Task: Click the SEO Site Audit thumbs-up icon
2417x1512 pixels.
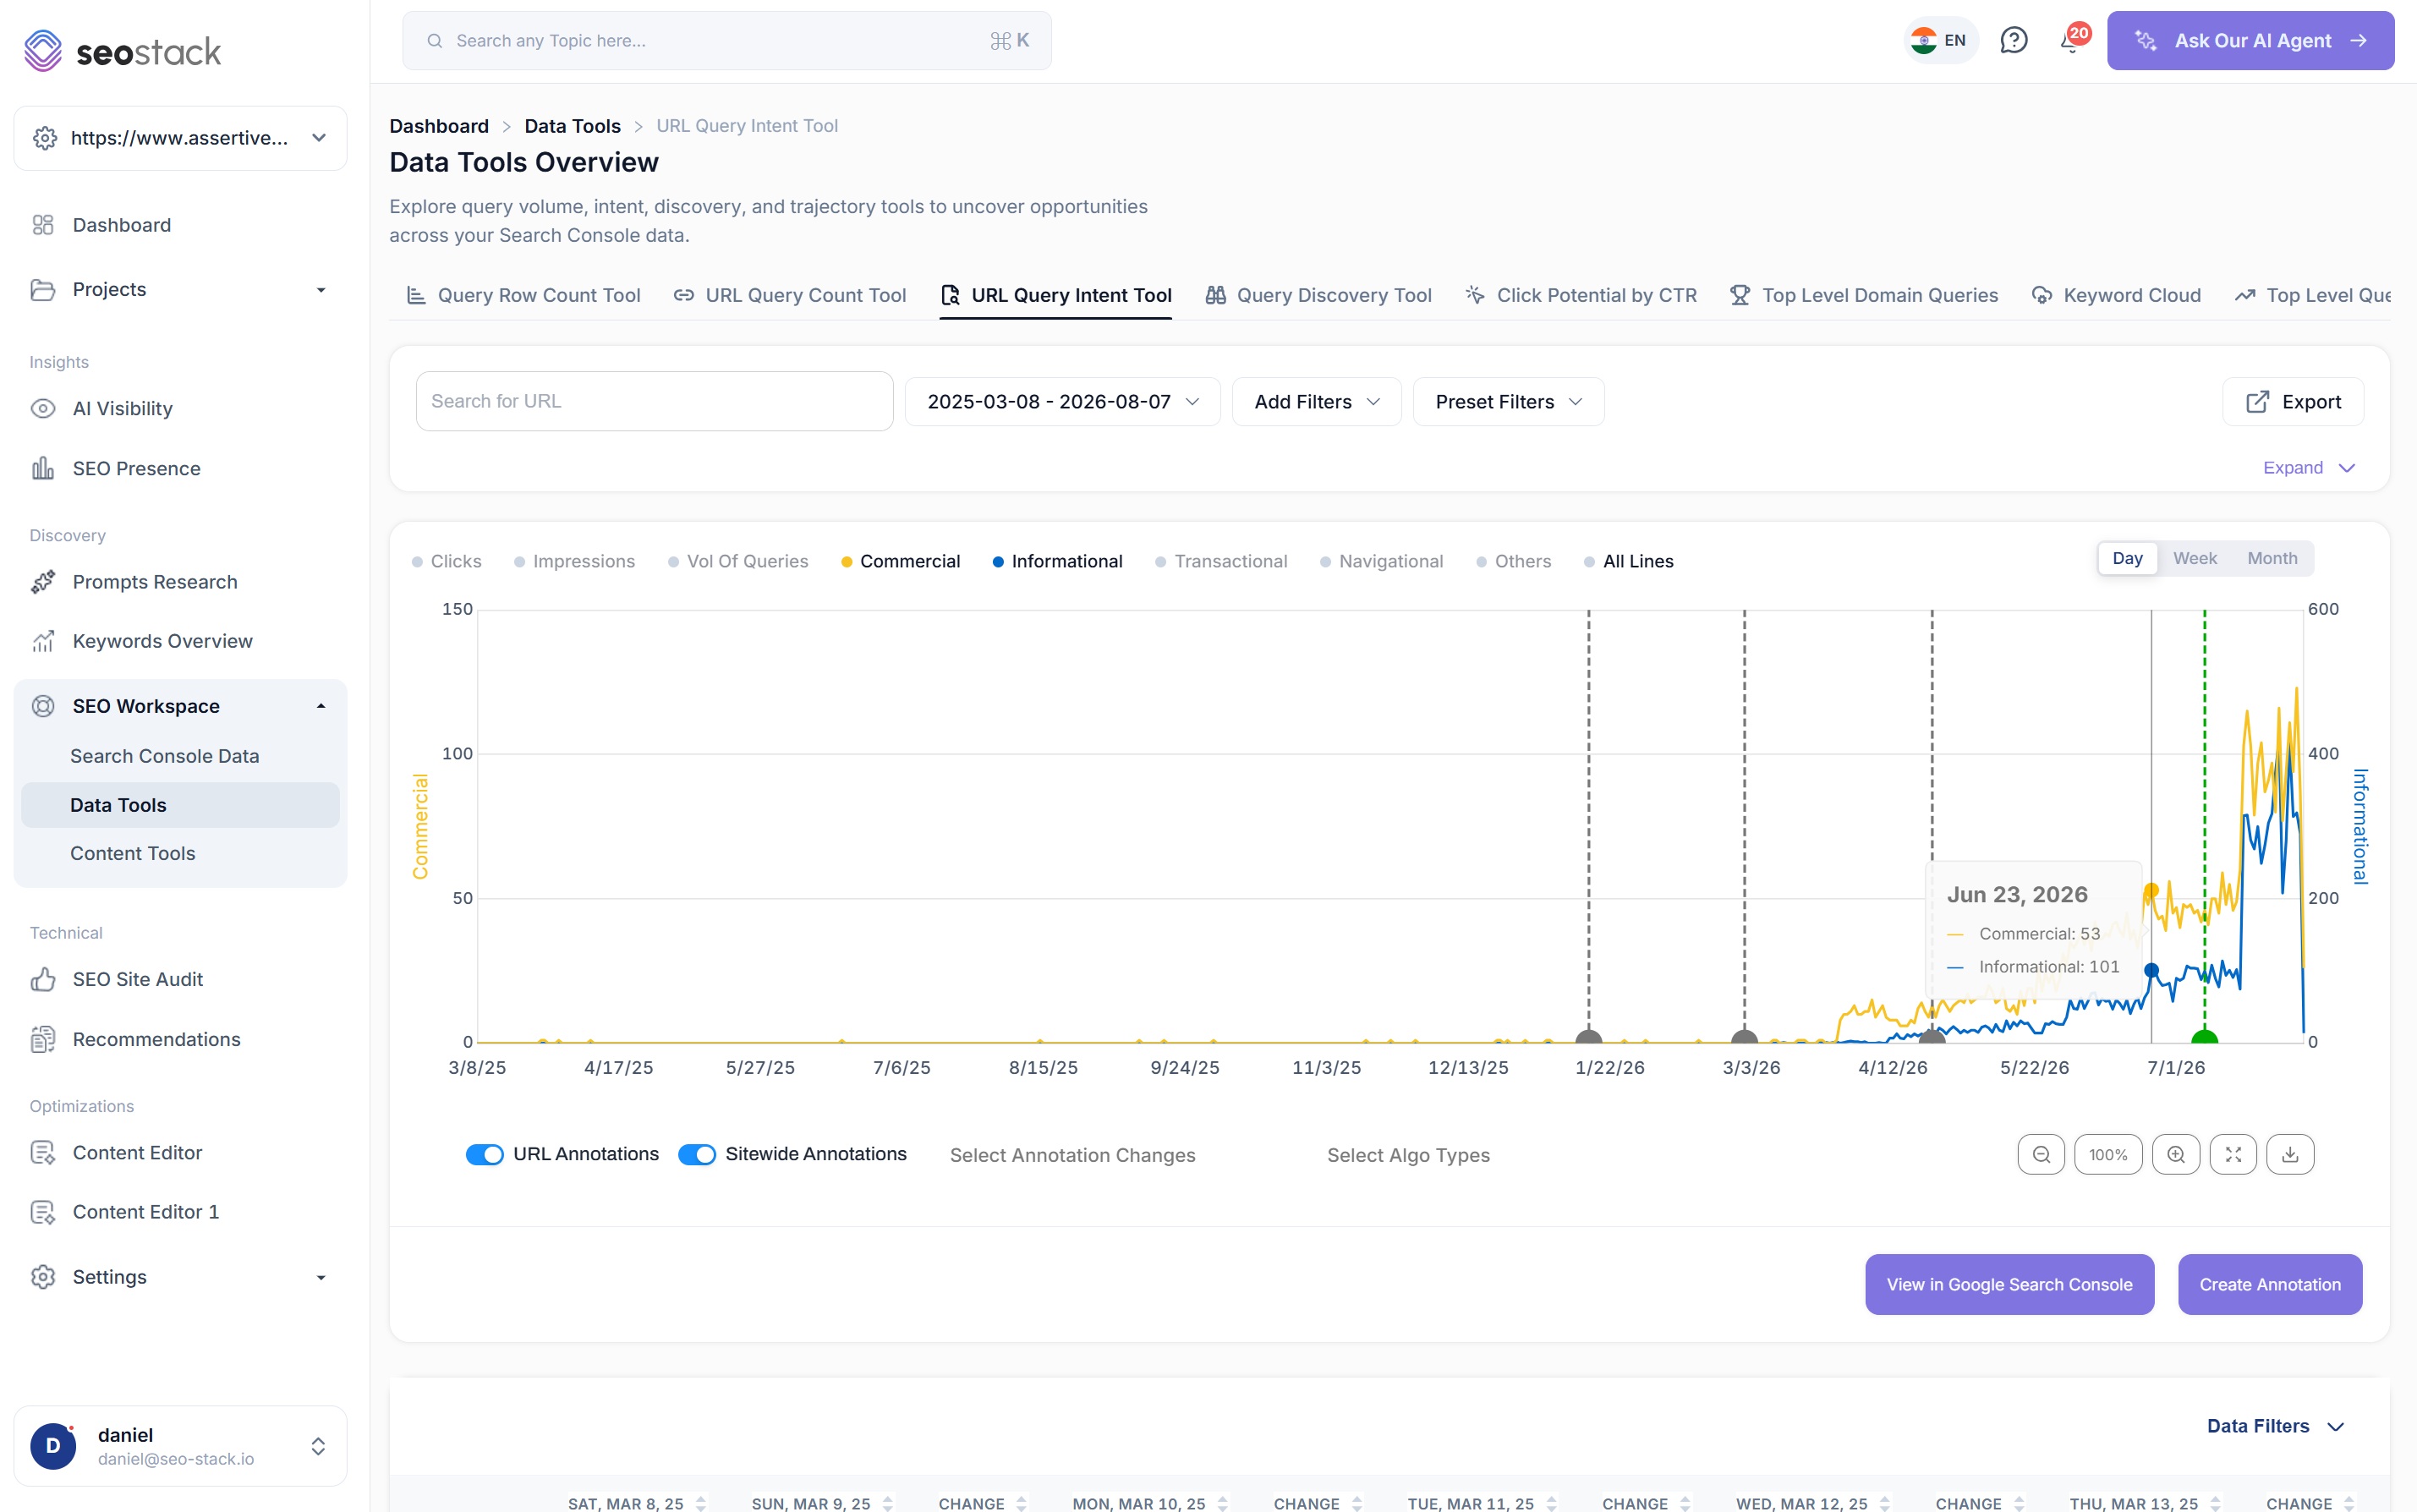Action: coord(42,979)
